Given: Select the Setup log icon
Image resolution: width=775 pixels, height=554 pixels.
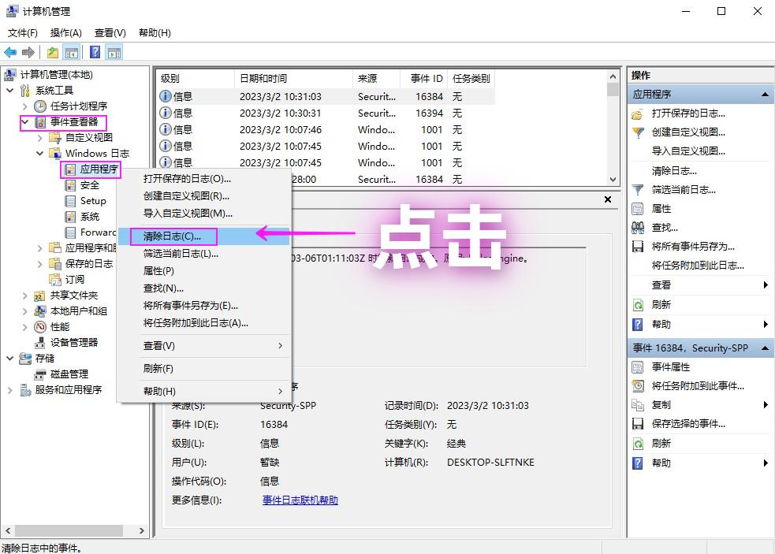Looking at the screenshot, I should 71,201.
